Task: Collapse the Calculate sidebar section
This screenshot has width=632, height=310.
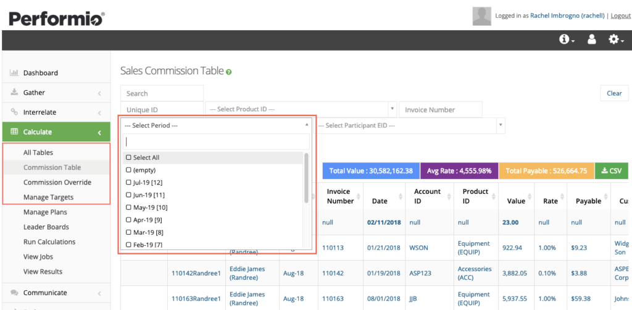Action: pos(99,133)
